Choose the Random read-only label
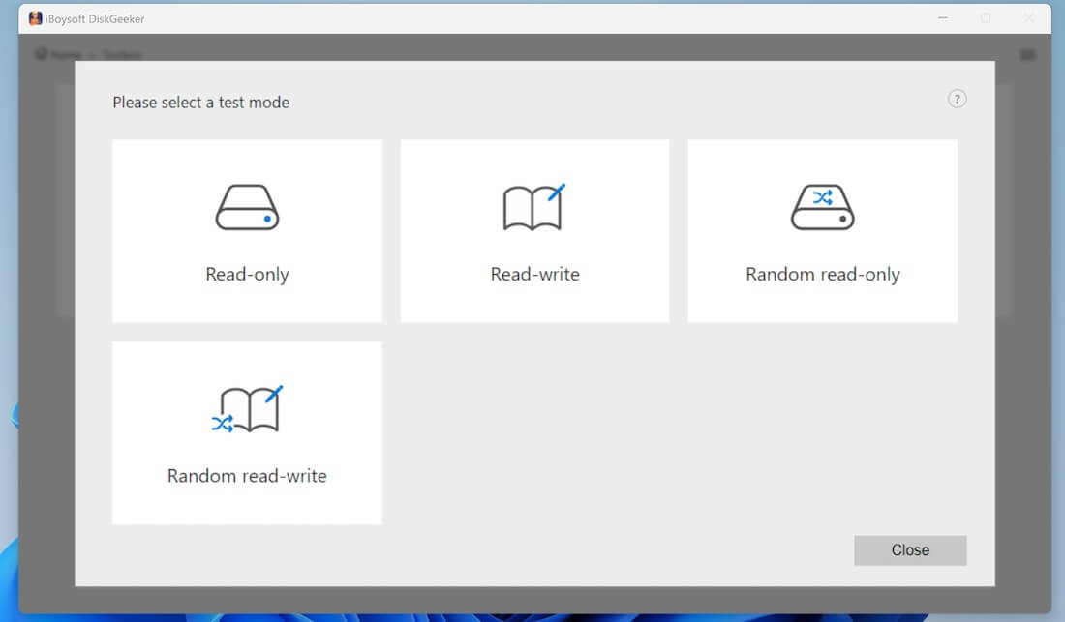This screenshot has width=1065, height=622. [x=822, y=275]
